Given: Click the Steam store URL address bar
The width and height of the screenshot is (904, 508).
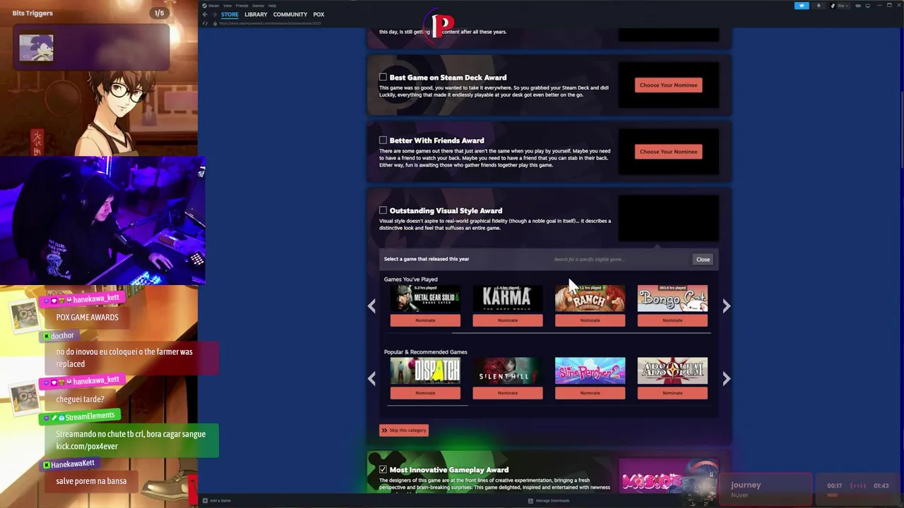Looking at the screenshot, I should coord(270,23).
